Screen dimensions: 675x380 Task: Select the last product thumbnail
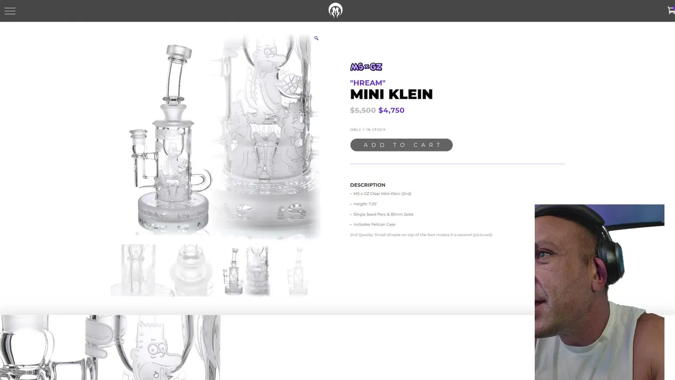(x=298, y=270)
